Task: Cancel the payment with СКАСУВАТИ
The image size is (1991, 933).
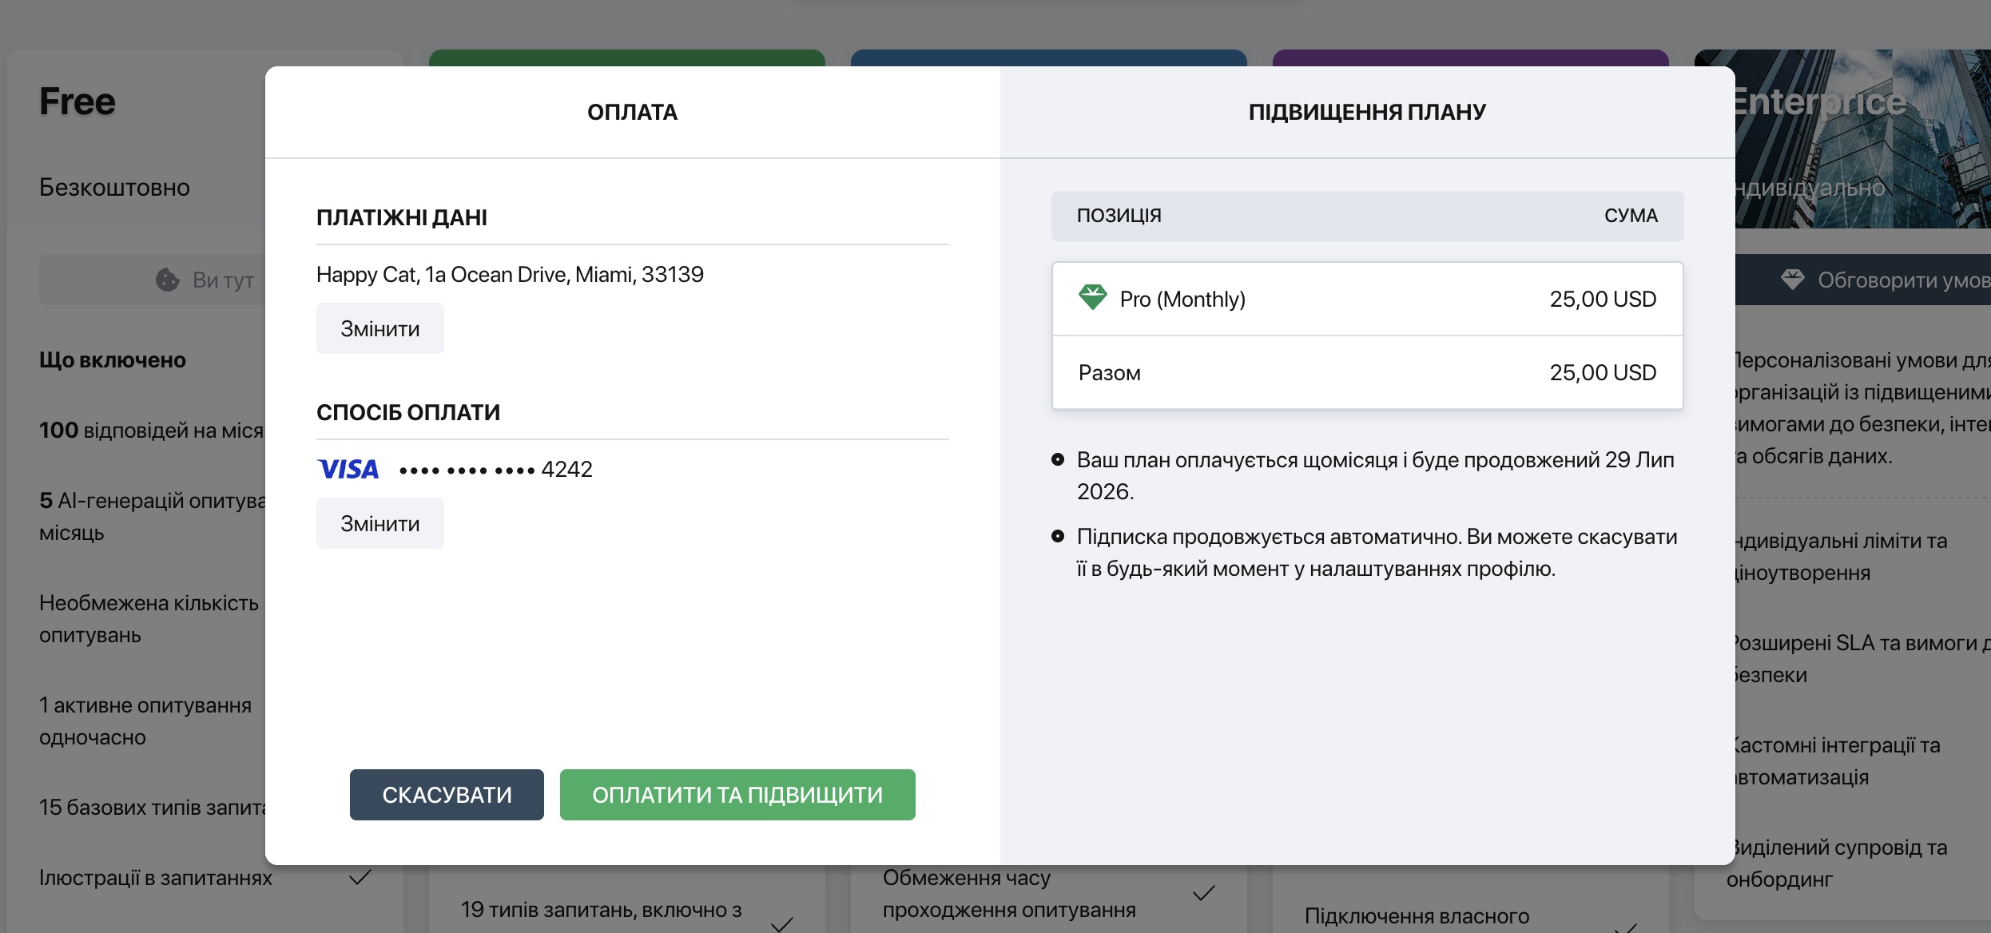Action: click(x=447, y=795)
